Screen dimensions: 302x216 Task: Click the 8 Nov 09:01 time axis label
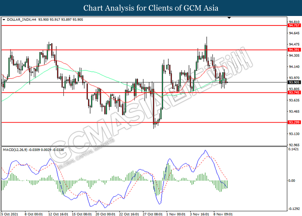pyautogui.click(x=223, y=214)
